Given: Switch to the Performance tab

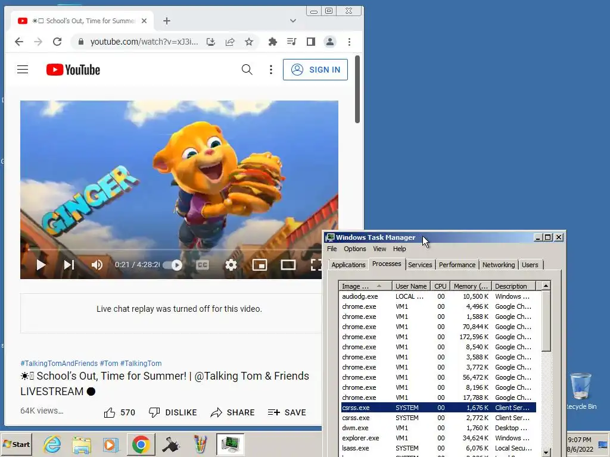Looking at the screenshot, I should 457,265.
